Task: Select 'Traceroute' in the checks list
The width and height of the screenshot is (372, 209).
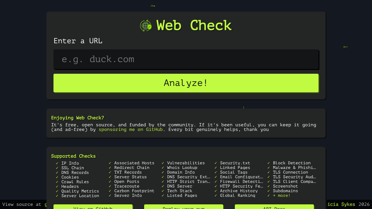Action: [127, 186]
